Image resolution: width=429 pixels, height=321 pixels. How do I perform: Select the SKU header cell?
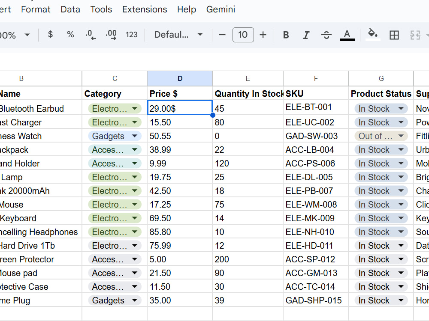click(x=316, y=94)
